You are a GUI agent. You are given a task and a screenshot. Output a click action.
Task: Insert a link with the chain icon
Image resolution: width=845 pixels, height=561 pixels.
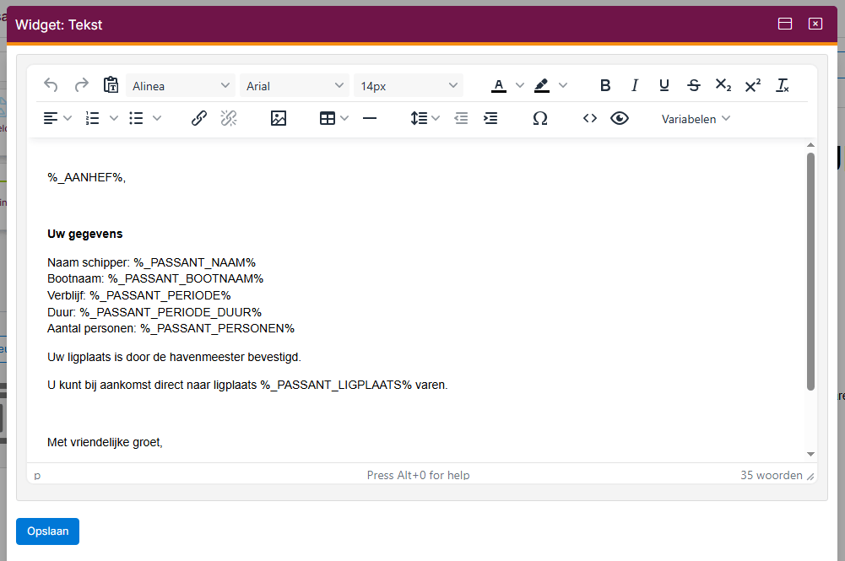coord(199,118)
